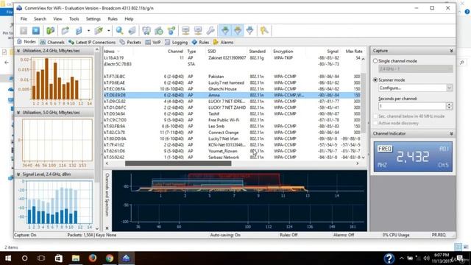Click the yellow key WEP/WPA icon

[x=264, y=30]
